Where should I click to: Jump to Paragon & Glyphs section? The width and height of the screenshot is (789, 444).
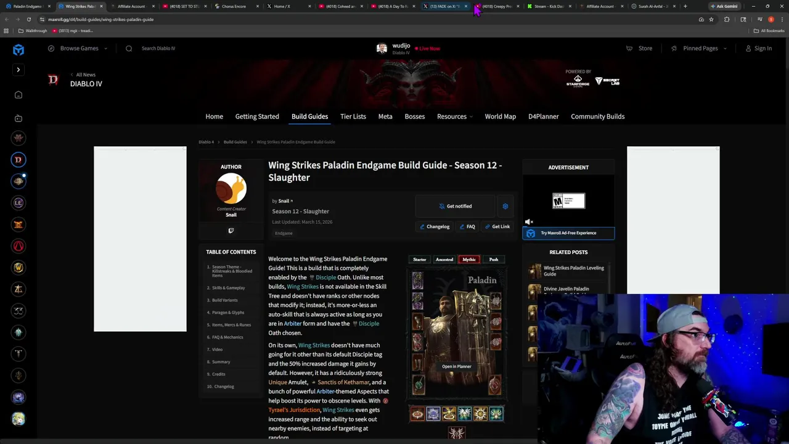coord(228,313)
